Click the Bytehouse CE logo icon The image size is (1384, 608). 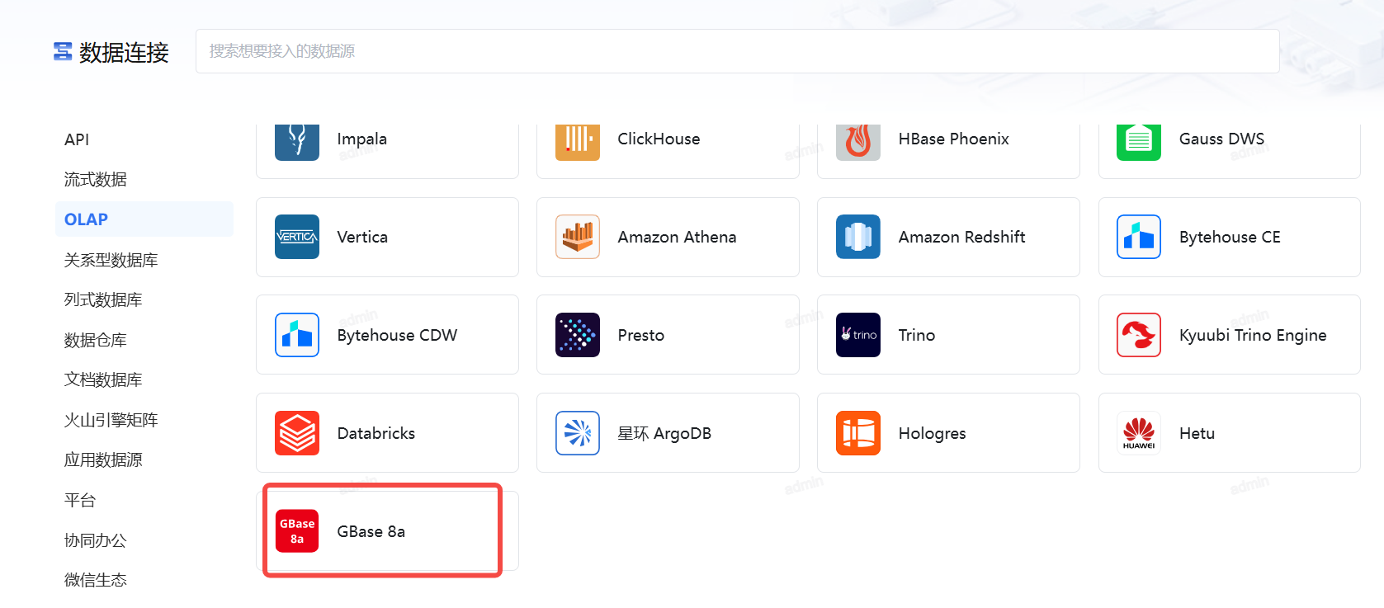pos(1139,237)
